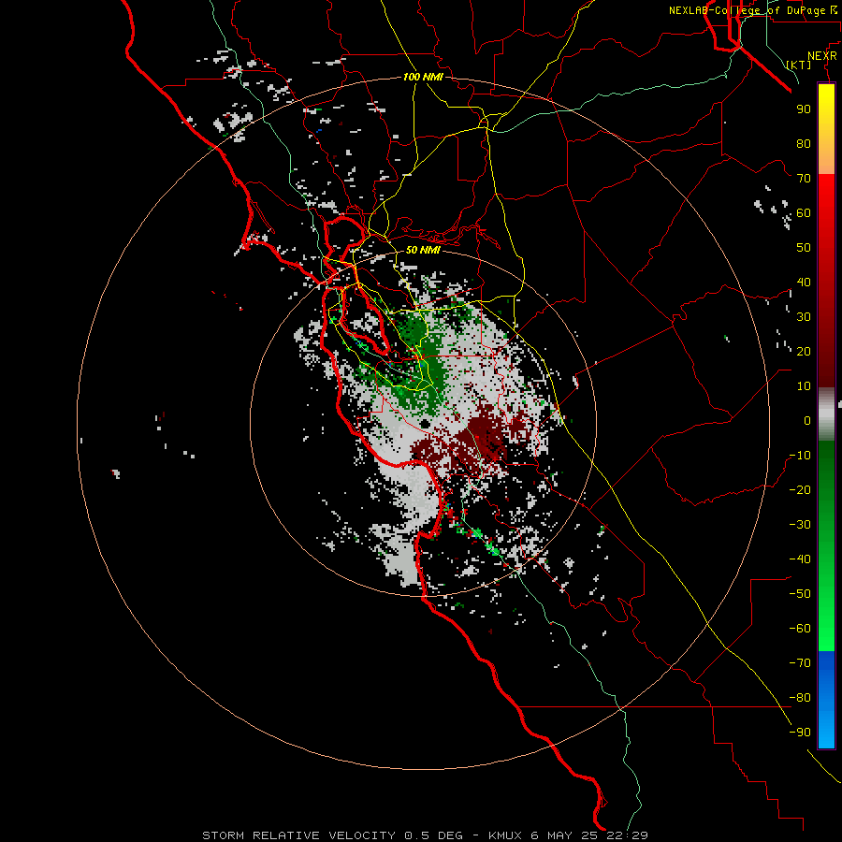Click the 6 MAY 25 22:29 timestamp
The image size is (842, 842).
pos(589,835)
